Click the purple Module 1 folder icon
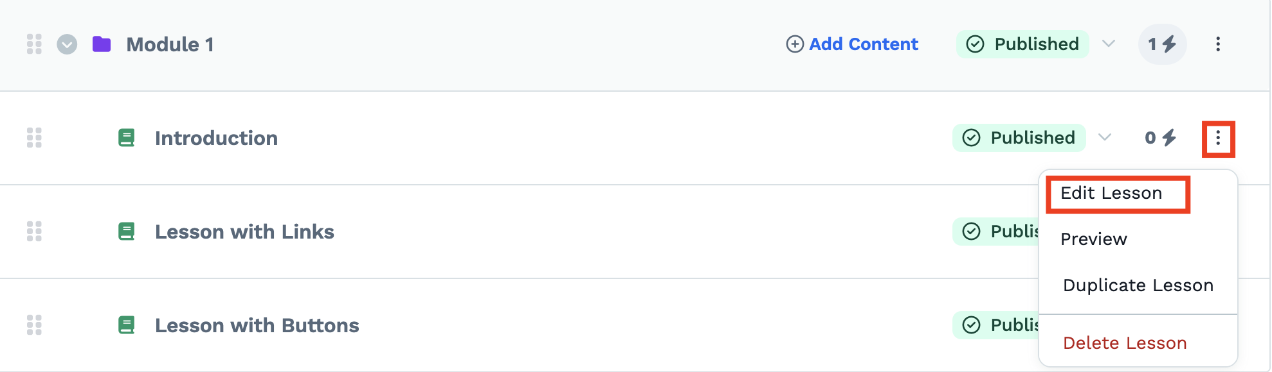This screenshot has width=1272, height=372. coord(102,44)
